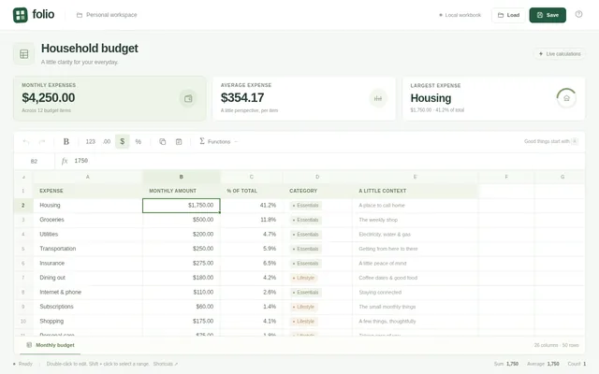Click the redo arrow in the toolbar
Image resolution: width=599 pixels, height=374 pixels.
tap(42, 141)
